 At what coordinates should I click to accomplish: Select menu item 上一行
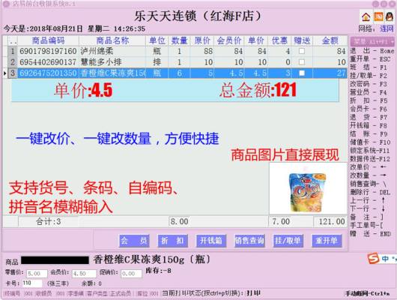(368, 200)
